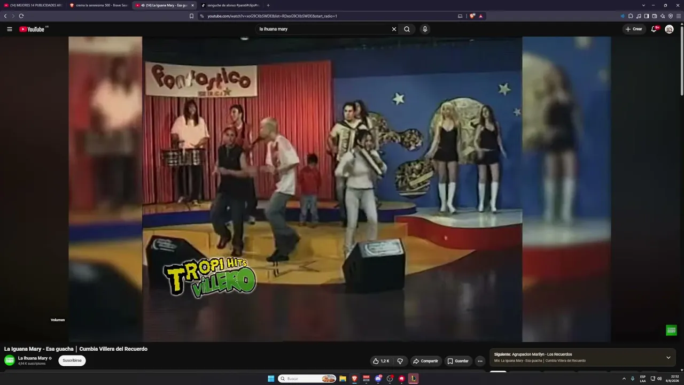This screenshot has height=385, width=684.
Task: Click the Compartir share button
Action: pyautogui.click(x=426, y=361)
